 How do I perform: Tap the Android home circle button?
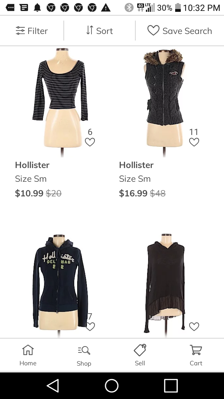click(112, 386)
